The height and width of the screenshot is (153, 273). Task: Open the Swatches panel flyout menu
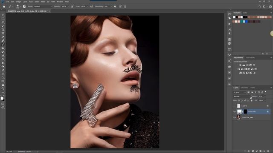pyautogui.click(x=271, y=13)
